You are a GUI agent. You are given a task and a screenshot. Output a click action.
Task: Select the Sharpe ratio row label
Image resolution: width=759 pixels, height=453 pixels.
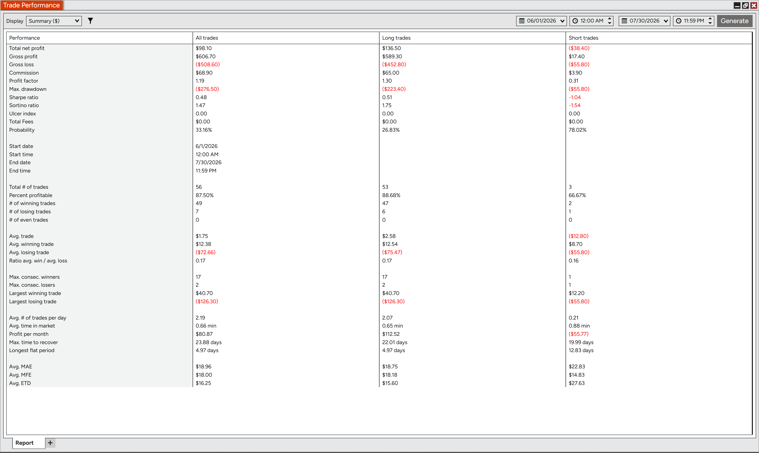pos(23,97)
